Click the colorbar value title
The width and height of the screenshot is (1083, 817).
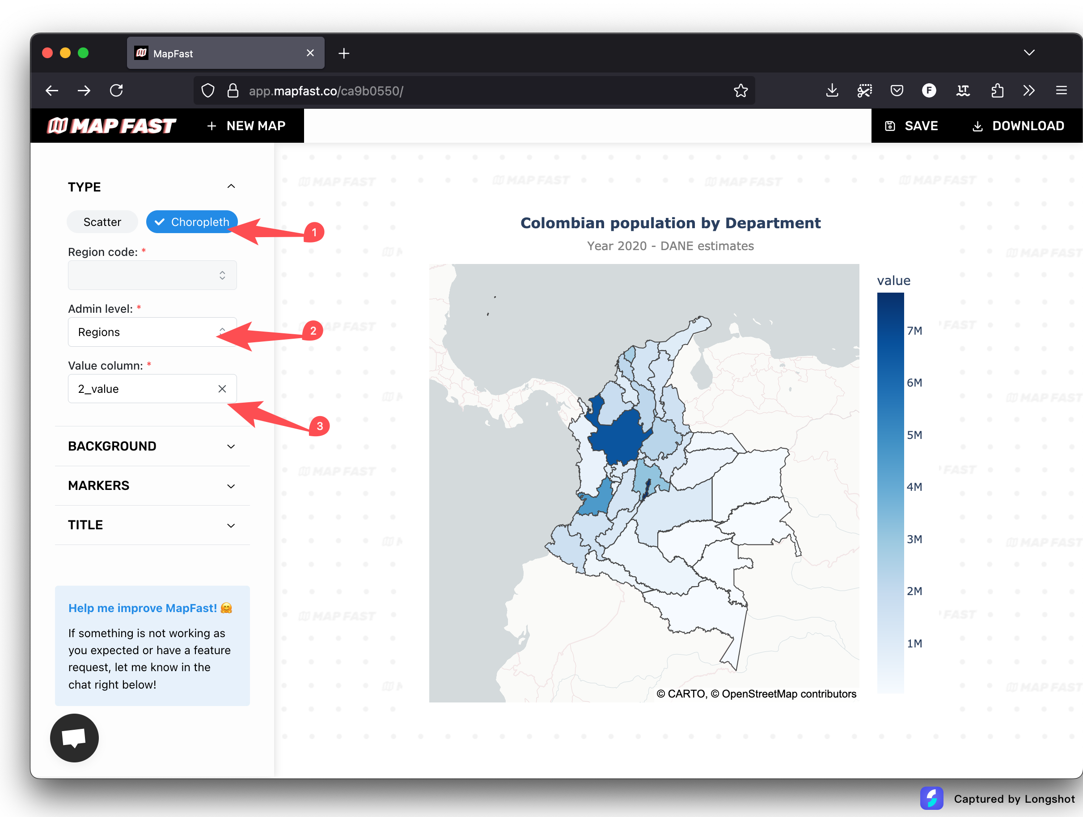(x=893, y=281)
